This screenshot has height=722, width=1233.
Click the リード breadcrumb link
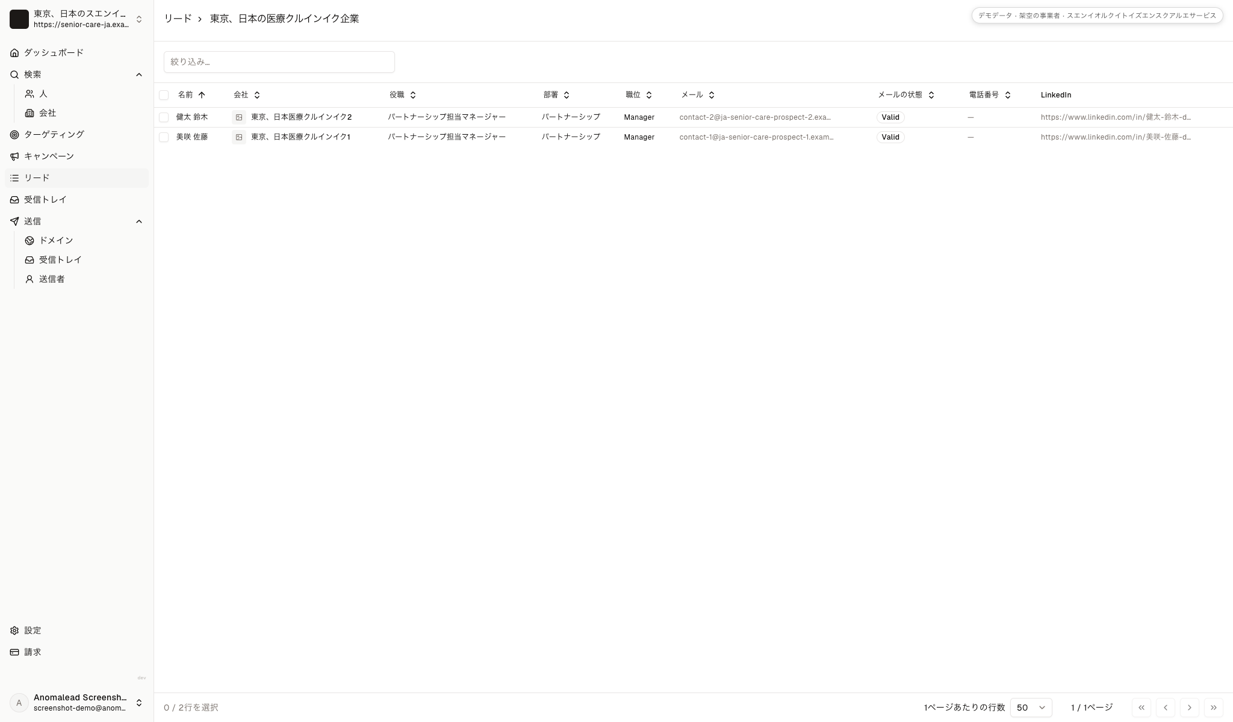[178, 19]
